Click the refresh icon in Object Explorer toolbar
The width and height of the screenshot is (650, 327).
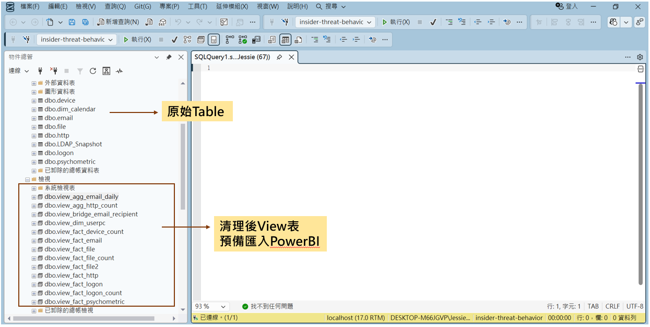coord(93,71)
